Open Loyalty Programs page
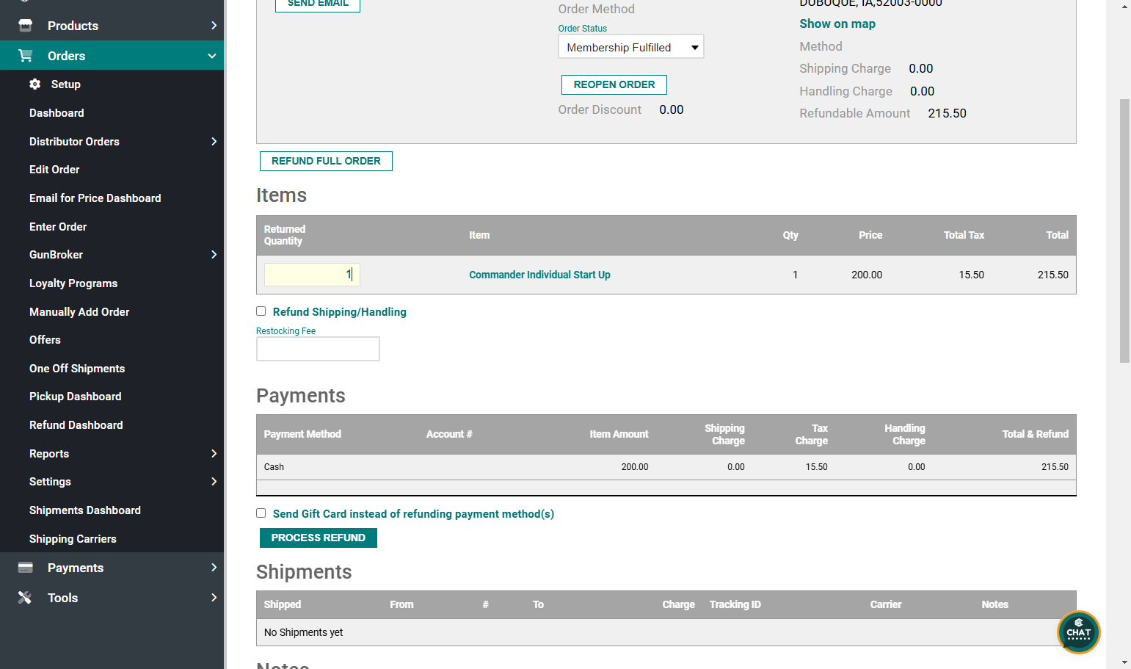This screenshot has width=1131, height=669. (x=73, y=283)
